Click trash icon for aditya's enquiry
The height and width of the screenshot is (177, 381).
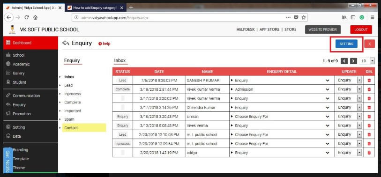click(369, 153)
